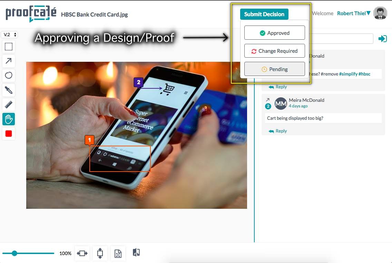This screenshot has width=392, height=263.
Task: Open the red annotation color swatch
Action: (9, 134)
